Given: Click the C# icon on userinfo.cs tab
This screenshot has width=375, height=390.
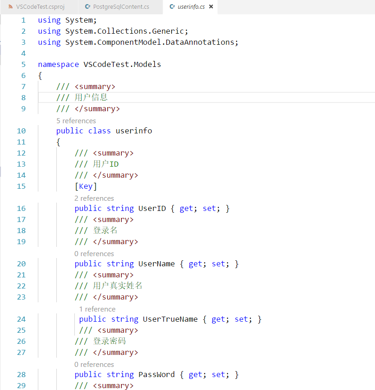Looking at the screenshot, I should tap(172, 7).
